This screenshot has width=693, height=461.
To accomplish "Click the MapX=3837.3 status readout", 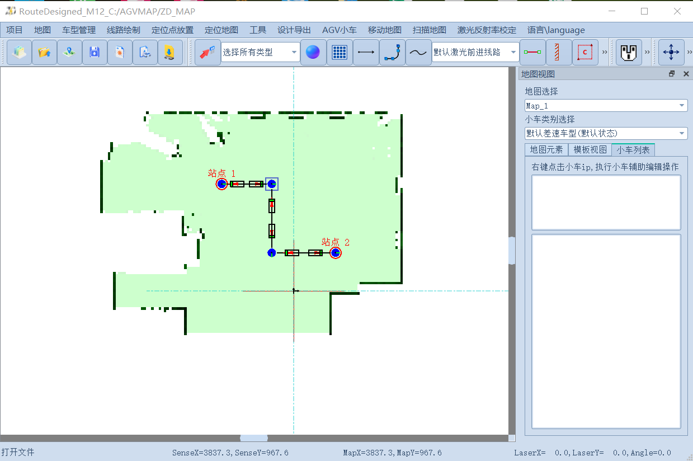I will 393,453.
